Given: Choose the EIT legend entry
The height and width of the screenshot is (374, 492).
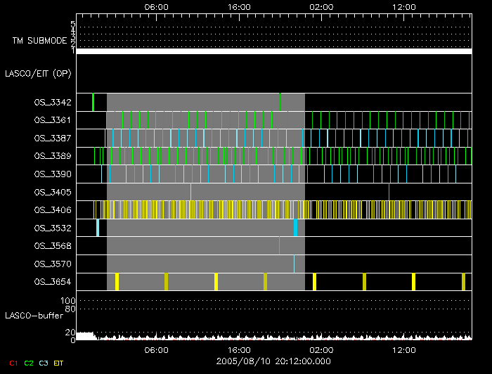Looking at the screenshot, I should click(59, 363).
